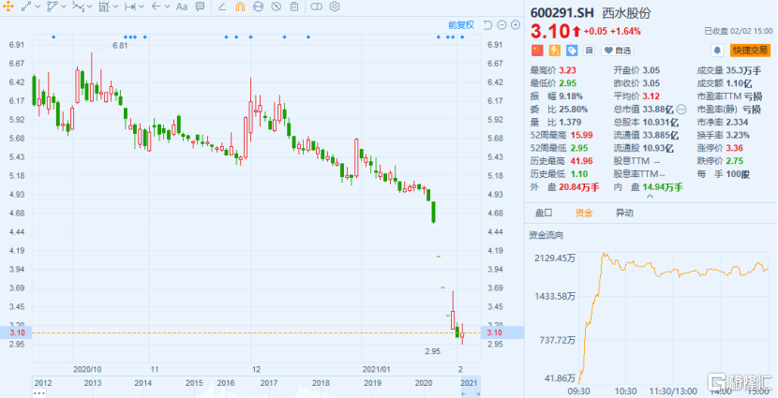This screenshot has width=778, height=398.
Task: Click the blue price tag icon
Action: tap(572, 50)
